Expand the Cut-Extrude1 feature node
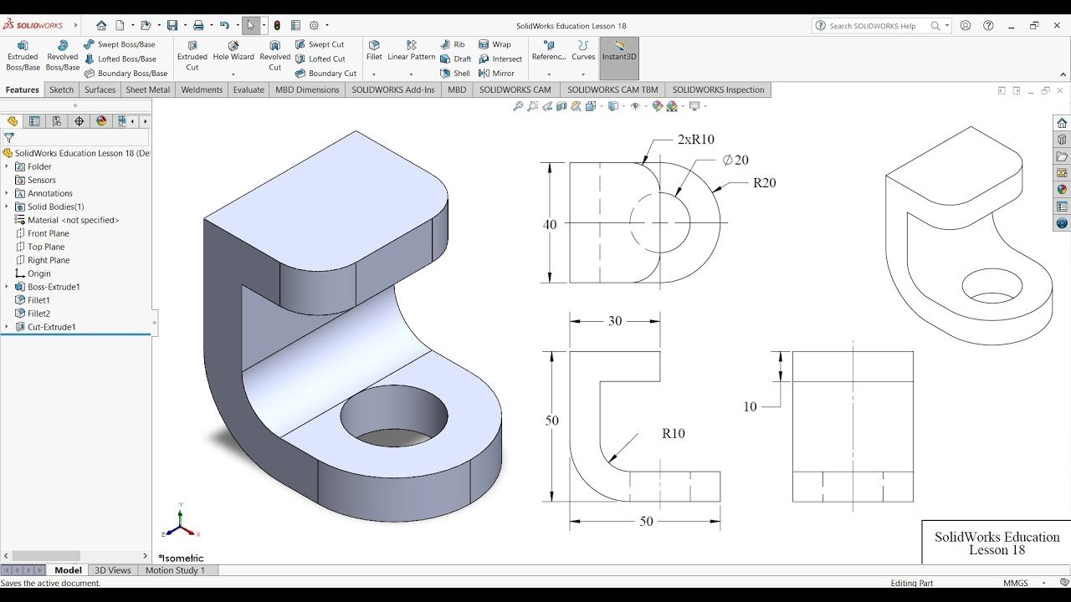The width and height of the screenshot is (1071, 602). (7, 327)
